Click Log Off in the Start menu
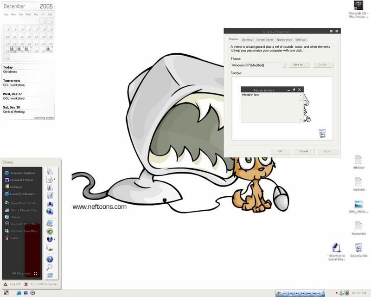 pos(12,284)
